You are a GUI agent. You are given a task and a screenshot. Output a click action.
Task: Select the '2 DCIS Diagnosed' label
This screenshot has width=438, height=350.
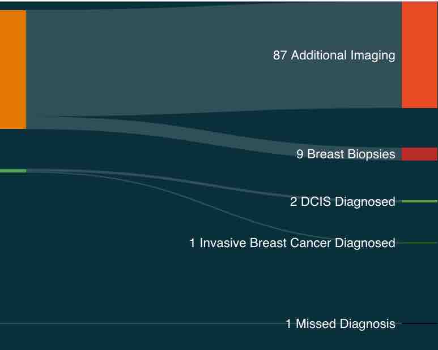point(343,201)
